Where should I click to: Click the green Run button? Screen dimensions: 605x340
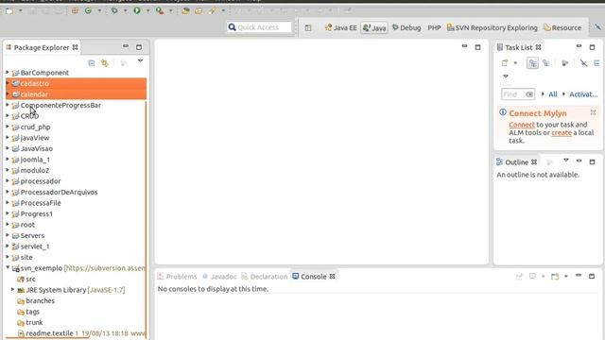(x=137, y=11)
